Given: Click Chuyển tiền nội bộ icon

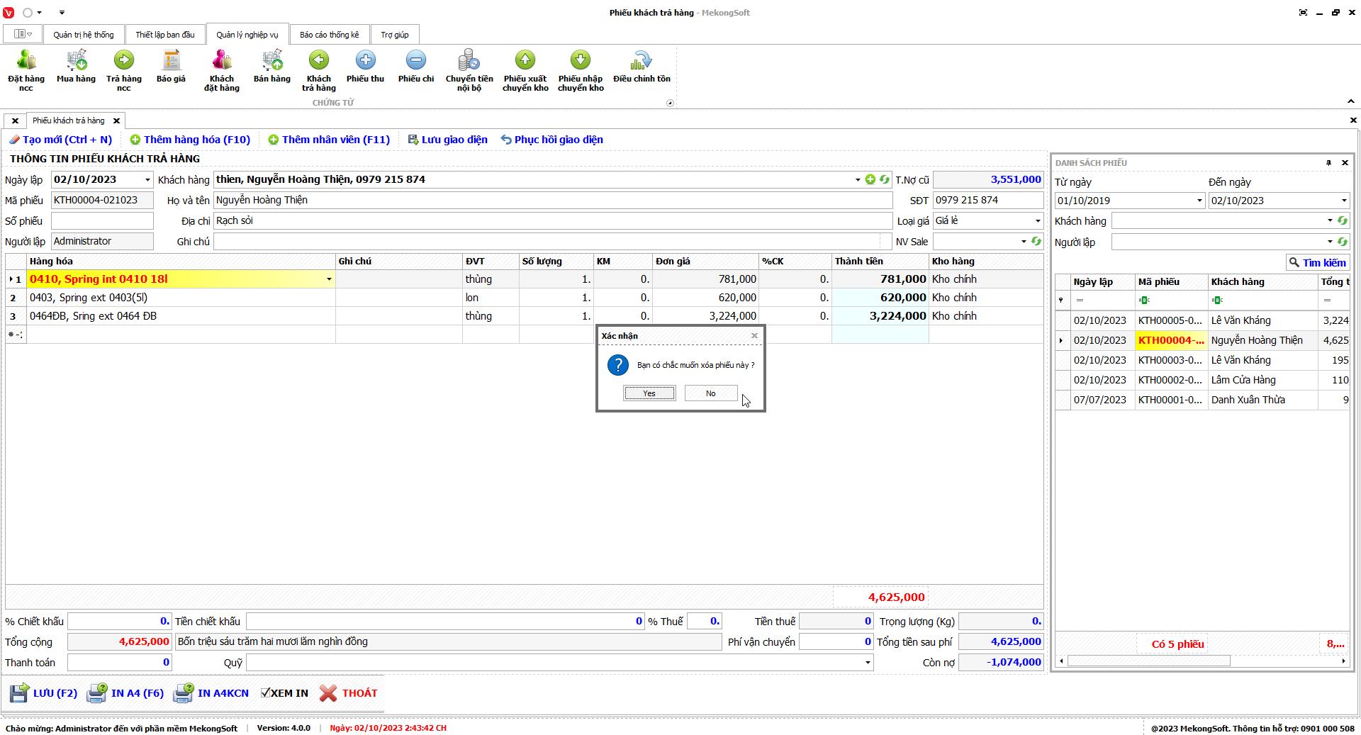Looking at the screenshot, I should point(469,61).
